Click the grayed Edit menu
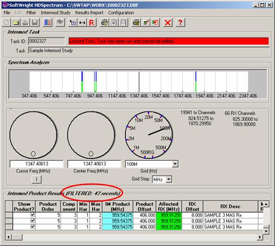The width and height of the screenshot is (275, 246). [x=18, y=13]
